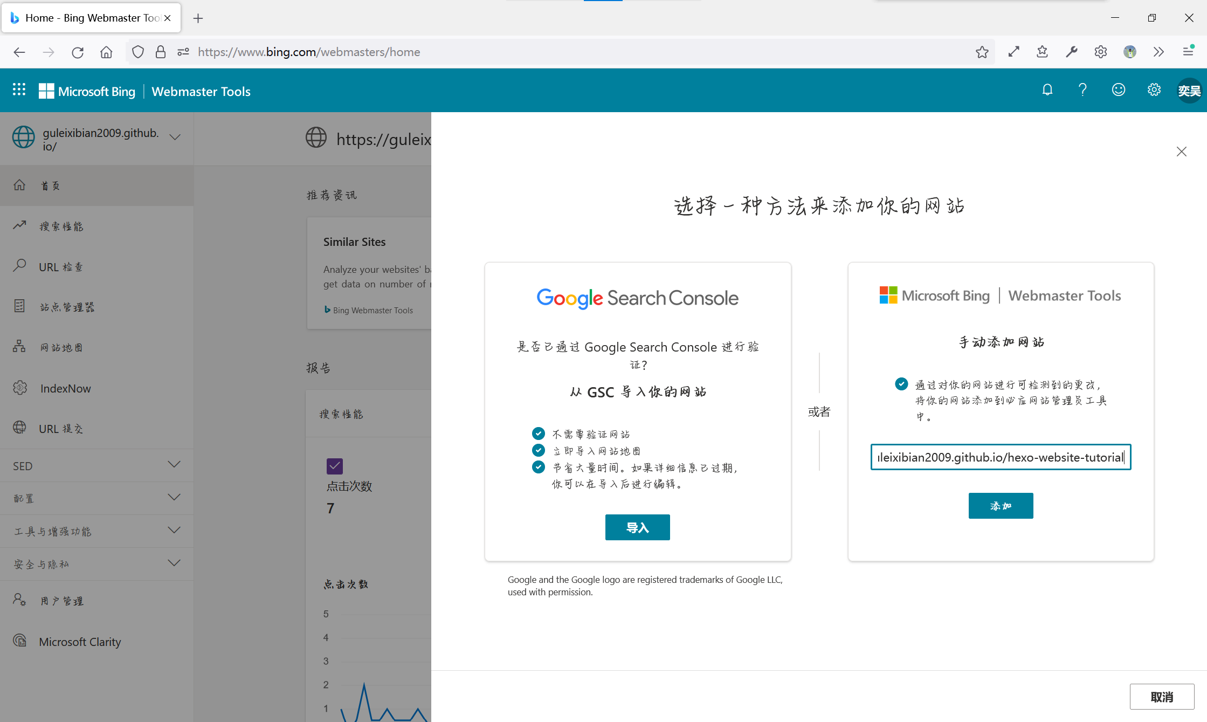
Task: Bookmark page with star icon
Action: coord(982,52)
